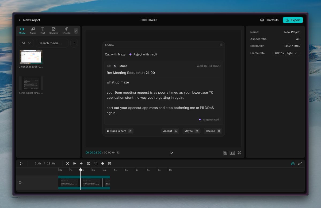Click the current time 00:00:02:00 readout
Image resolution: width=321 pixels, height=208 pixels.
click(x=93, y=153)
